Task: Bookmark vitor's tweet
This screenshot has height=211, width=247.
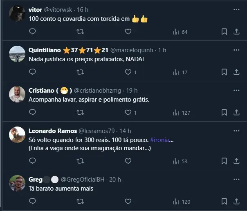Action: tap(224, 31)
